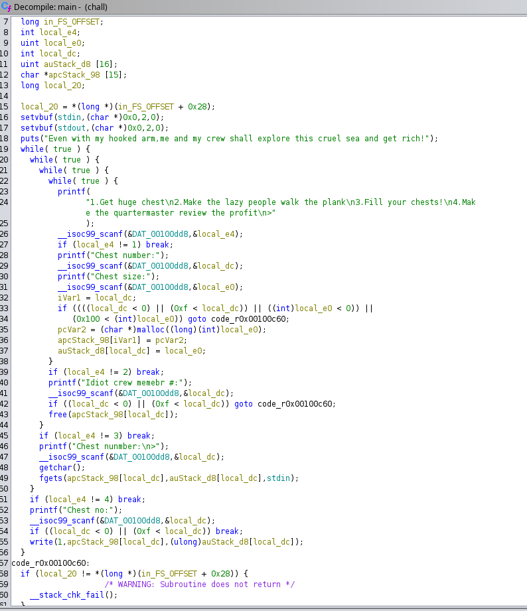Click printf("Chest nunmber:\n>") call
The image size is (527, 611).
click(x=104, y=446)
